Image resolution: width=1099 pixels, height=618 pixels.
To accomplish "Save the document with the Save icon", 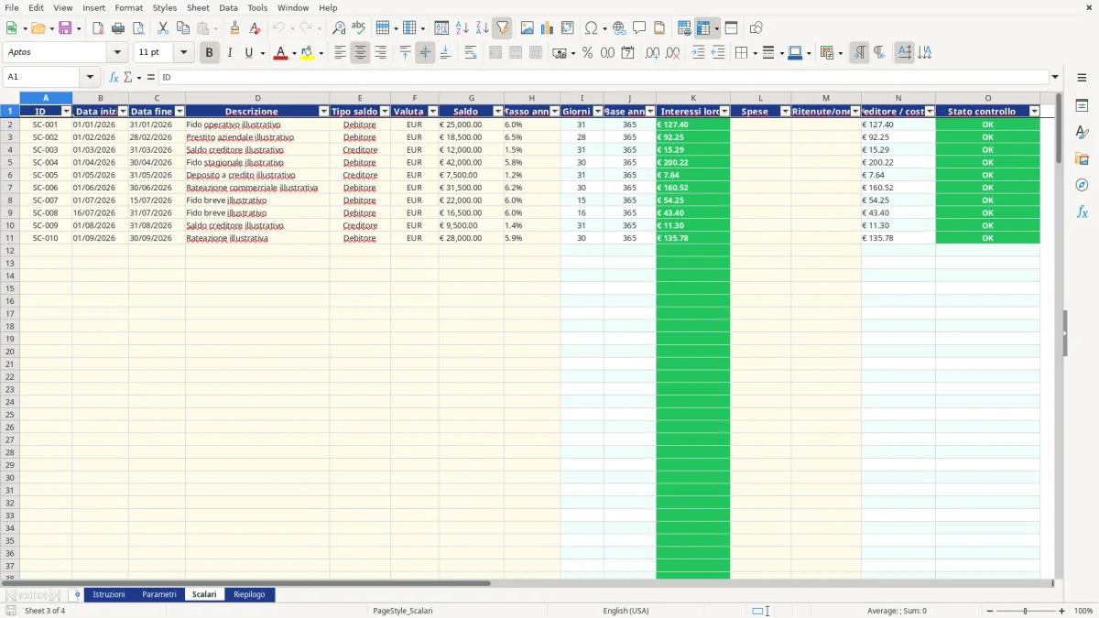I will point(65,28).
